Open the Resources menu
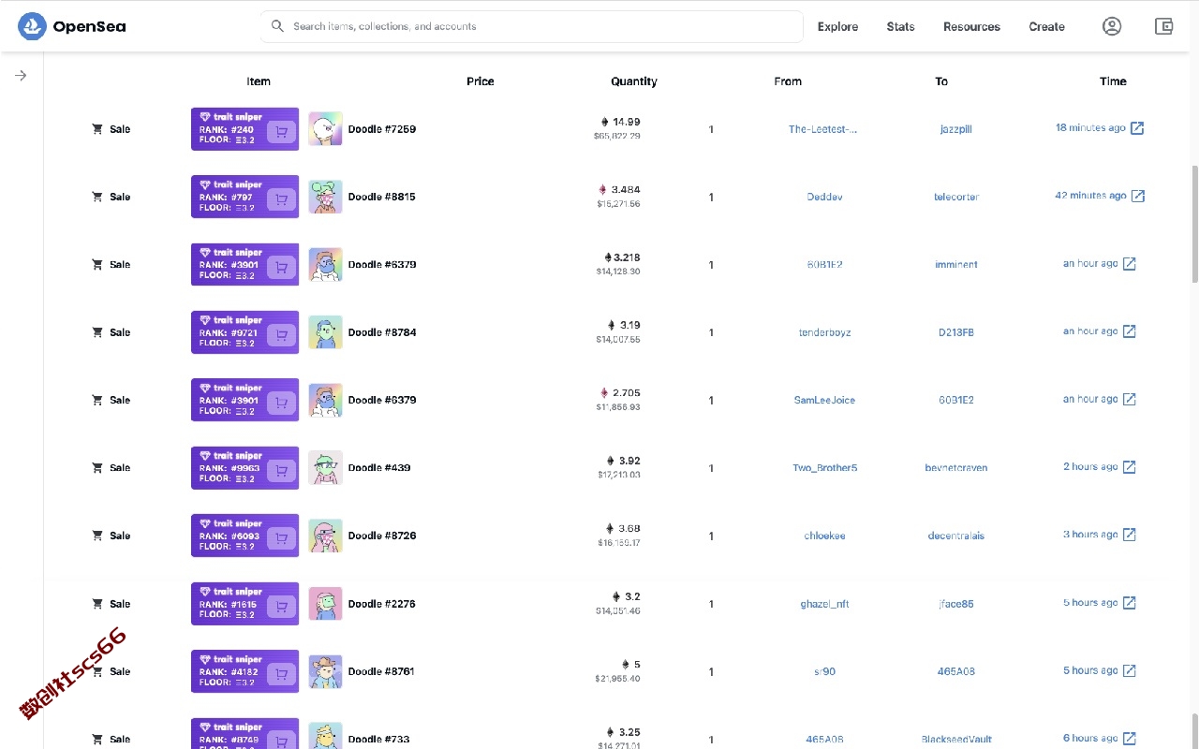This screenshot has height=749, width=1199. coord(971,26)
